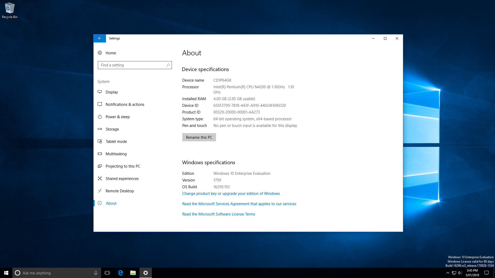Open the Windows Start menu
This screenshot has width=495, height=278.
(6, 273)
